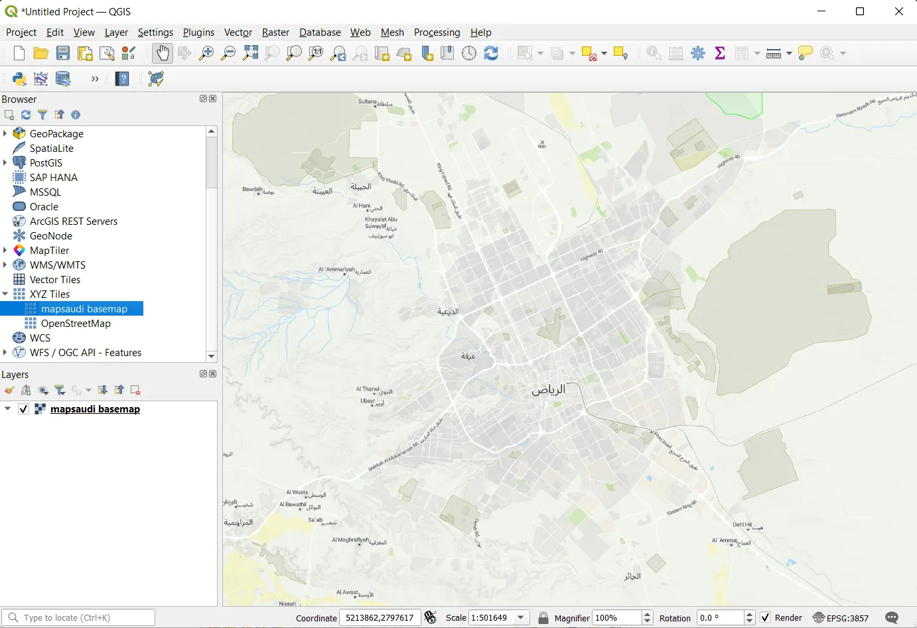The image size is (917, 628).
Task: Click the Refresh Map button
Action: 492,53
